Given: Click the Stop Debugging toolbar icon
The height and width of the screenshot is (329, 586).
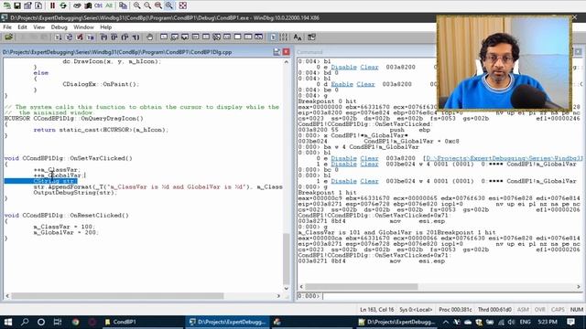Looking at the screenshot, I should (x=80, y=37).
